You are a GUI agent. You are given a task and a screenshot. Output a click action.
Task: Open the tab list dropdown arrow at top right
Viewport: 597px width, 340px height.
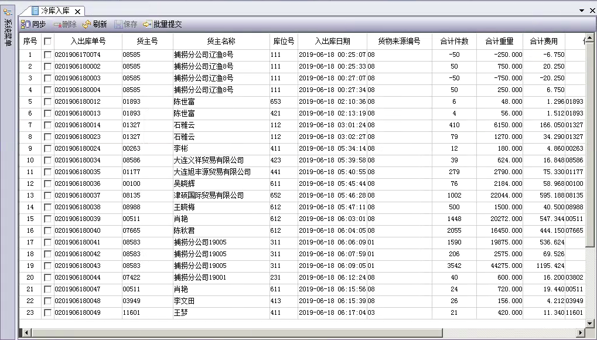[x=582, y=11]
